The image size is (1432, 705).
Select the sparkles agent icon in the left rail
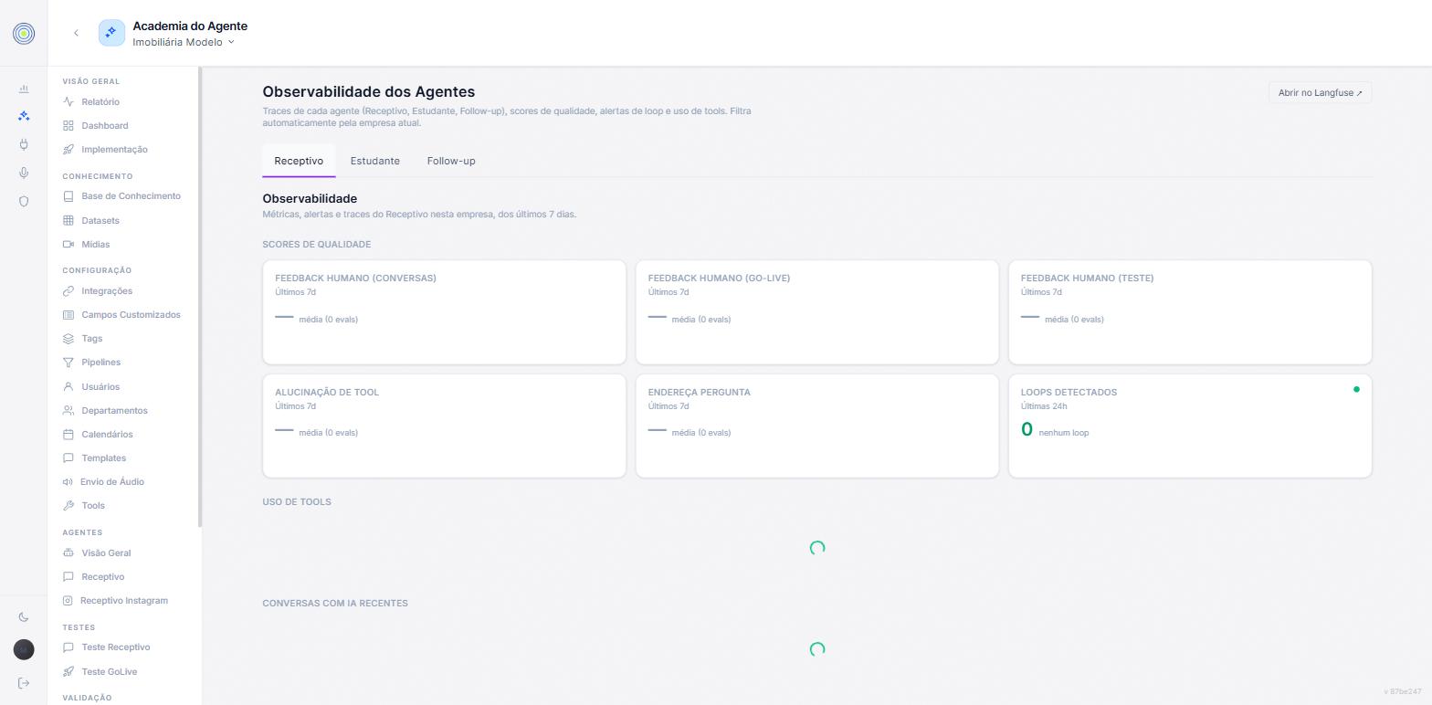pos(24,116)
